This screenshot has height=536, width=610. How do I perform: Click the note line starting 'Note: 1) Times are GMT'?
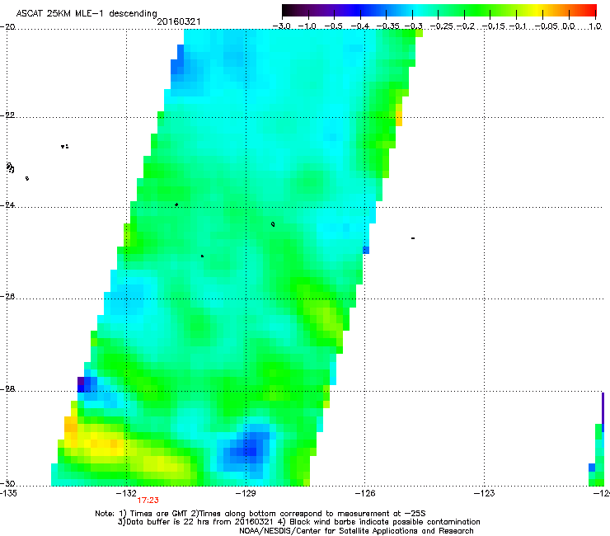click(260, 514)
